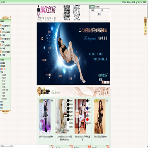Open the 客服中心 floating side tab

click(x=146, y=26)
